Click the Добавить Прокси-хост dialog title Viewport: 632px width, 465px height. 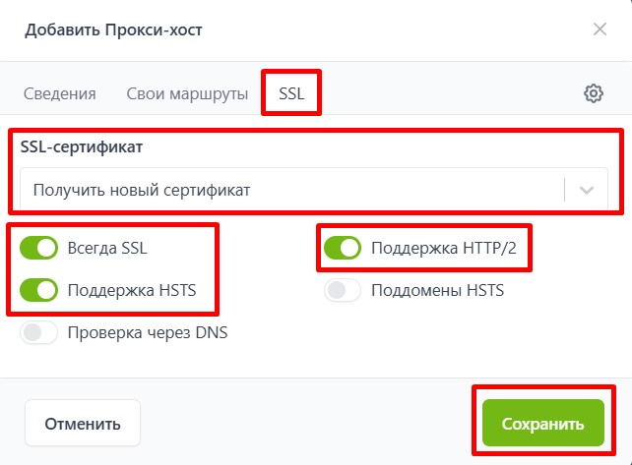[113, 29]
